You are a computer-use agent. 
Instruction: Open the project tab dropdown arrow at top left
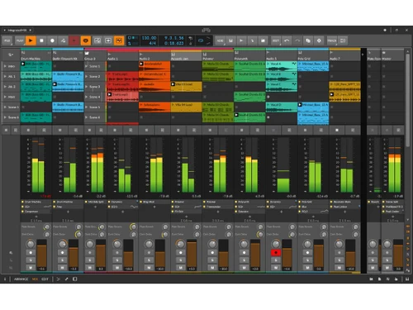point(5,30)
